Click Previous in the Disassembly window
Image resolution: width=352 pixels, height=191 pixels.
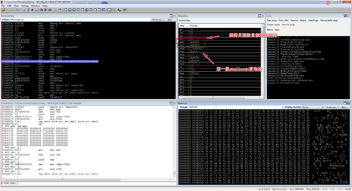(157, 20)
